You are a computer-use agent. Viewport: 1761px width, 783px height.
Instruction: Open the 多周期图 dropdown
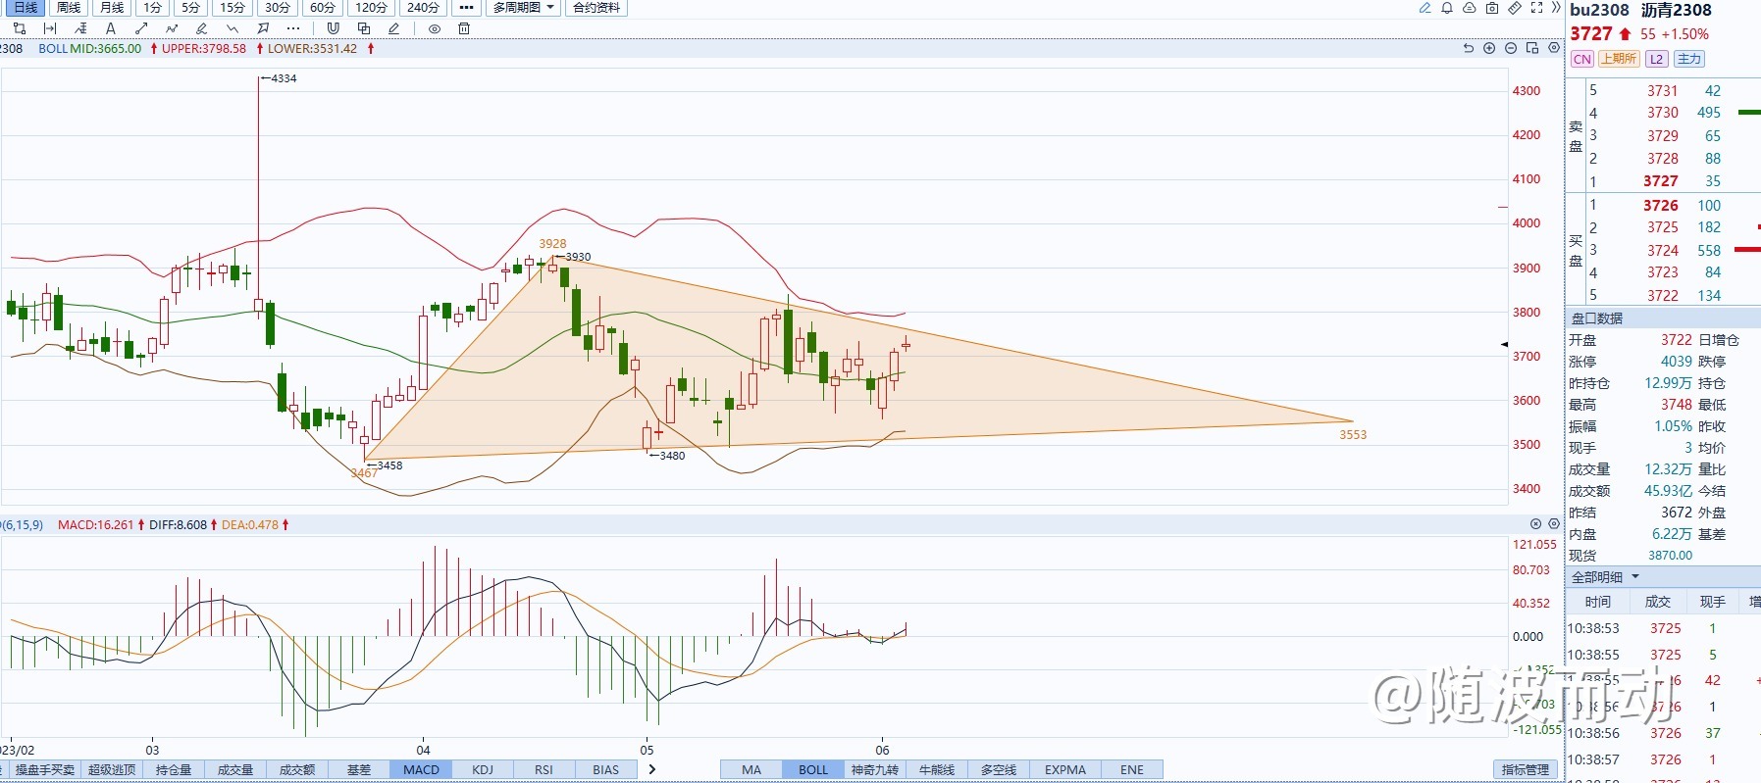click(523, 8)
